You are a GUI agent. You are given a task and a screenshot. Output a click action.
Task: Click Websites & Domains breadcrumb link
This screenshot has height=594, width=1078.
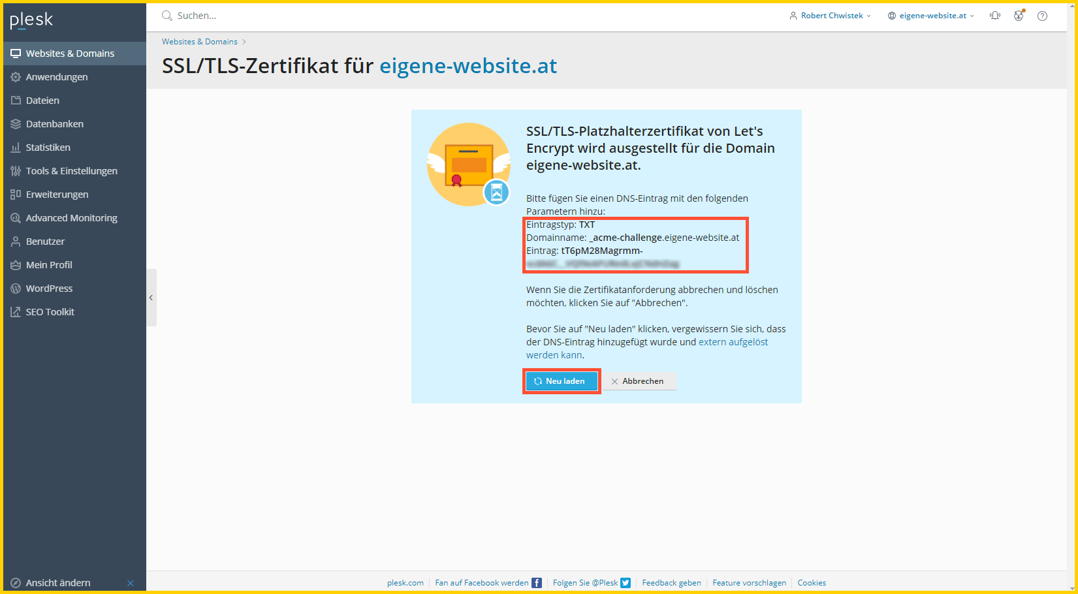tap(200, 42)
